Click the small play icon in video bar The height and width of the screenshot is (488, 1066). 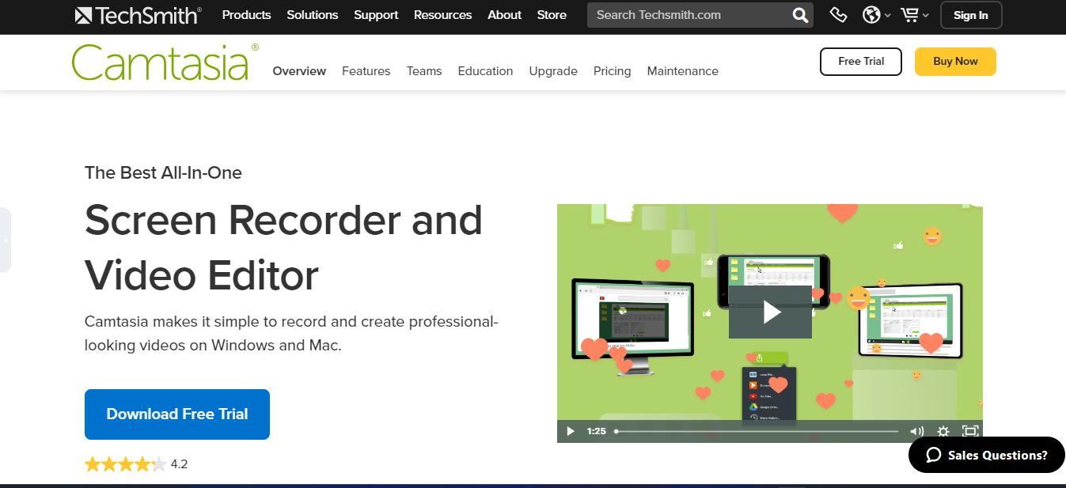570,431
